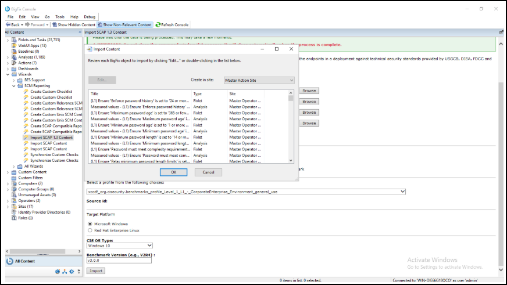Open the Back button history dropdown arrow
Screen dimensions: 507x285
(22, 25)
